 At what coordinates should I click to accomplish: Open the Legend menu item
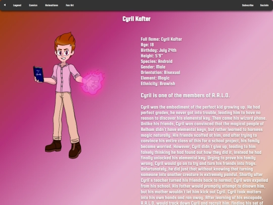click(17, 5)
